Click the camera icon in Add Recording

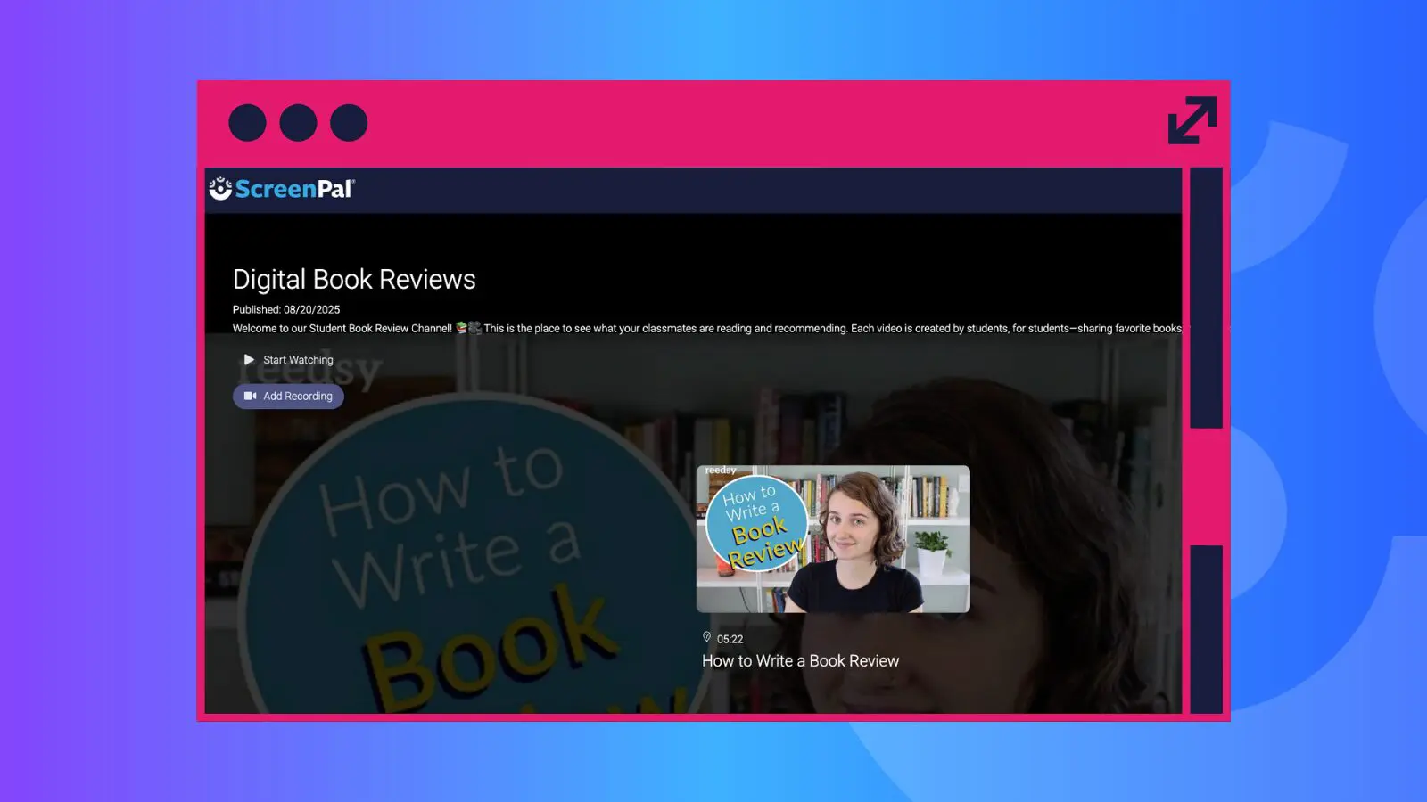(x=251, y=397)
